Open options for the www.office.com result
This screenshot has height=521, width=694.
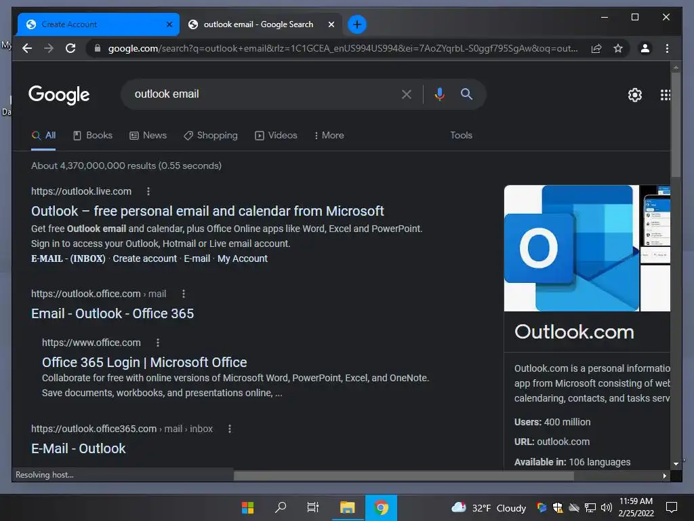coord(158,343)
